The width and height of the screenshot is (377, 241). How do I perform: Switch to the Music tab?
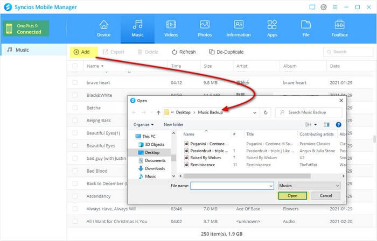click(137, 29)
